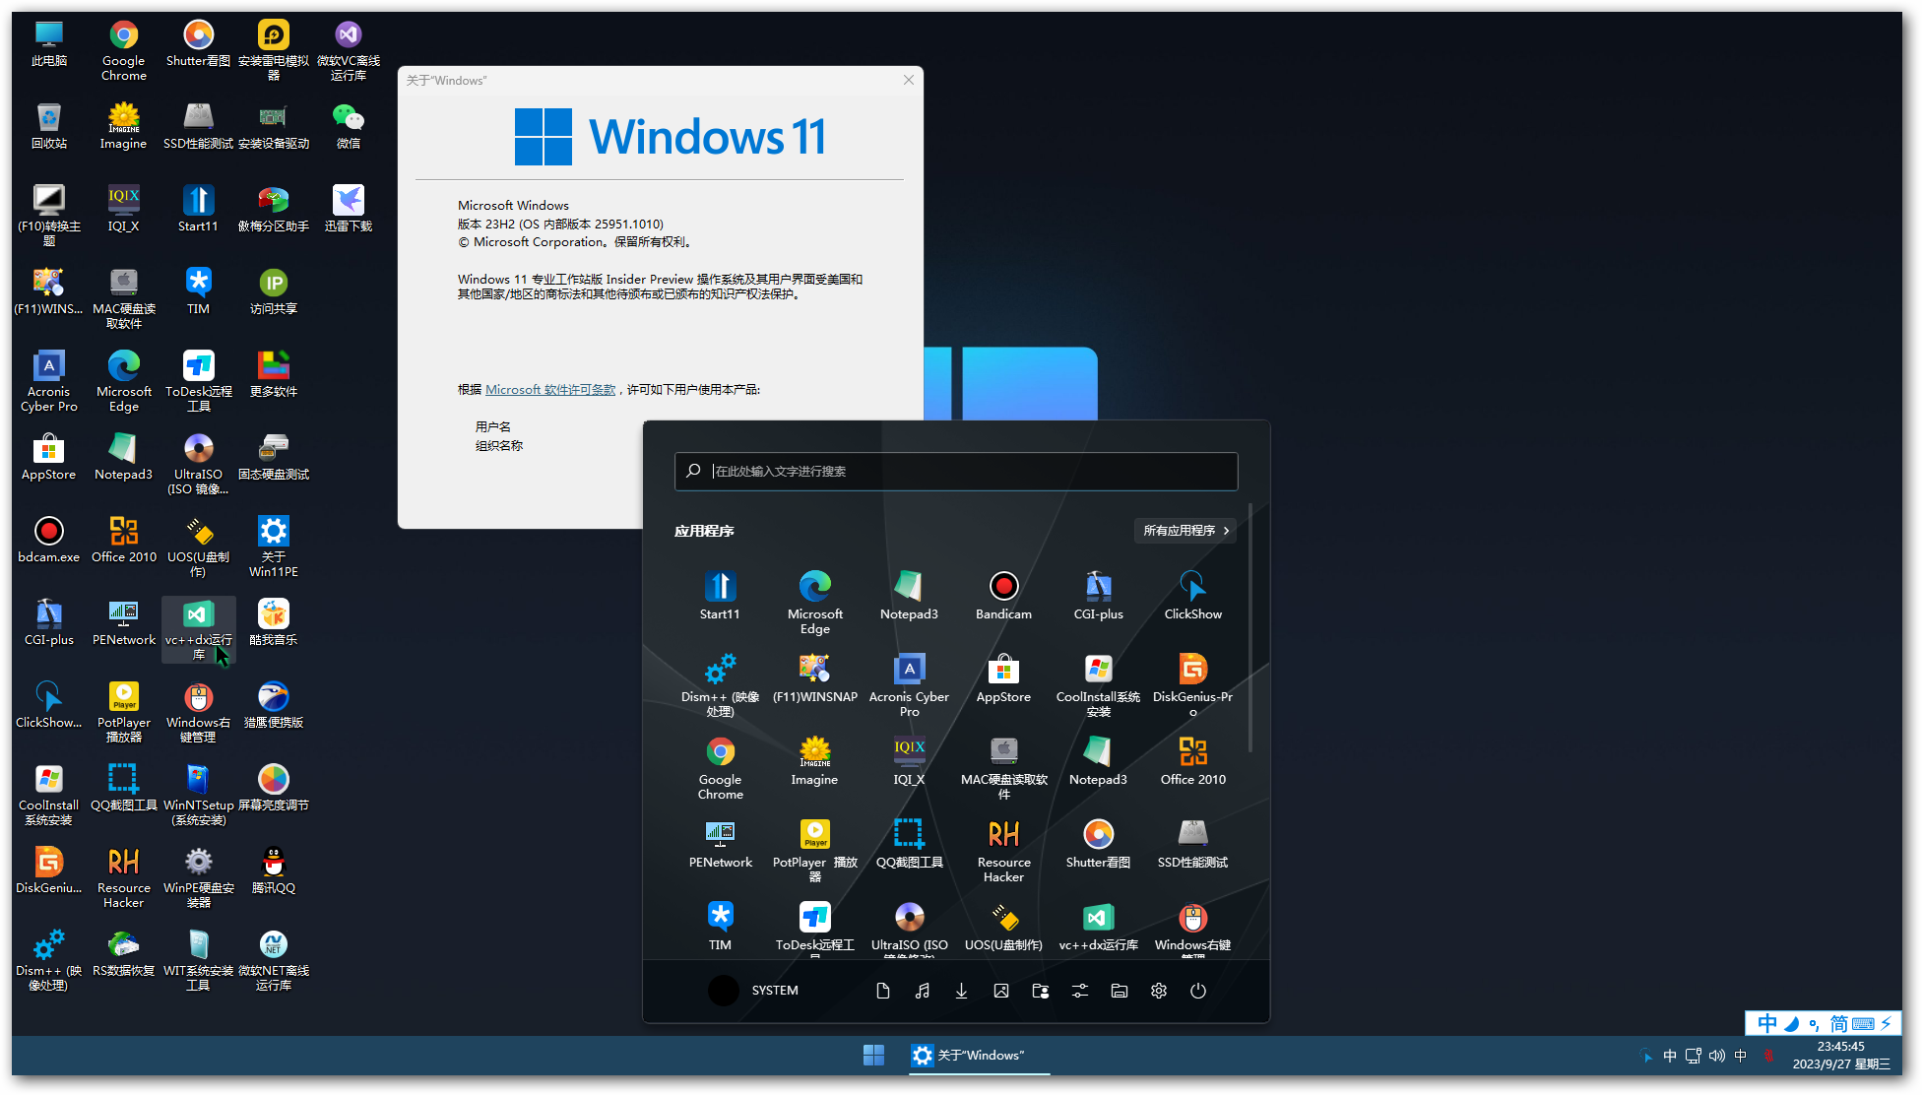Open QQ截图工具 in the Start menu

click(x=909, y=843)
